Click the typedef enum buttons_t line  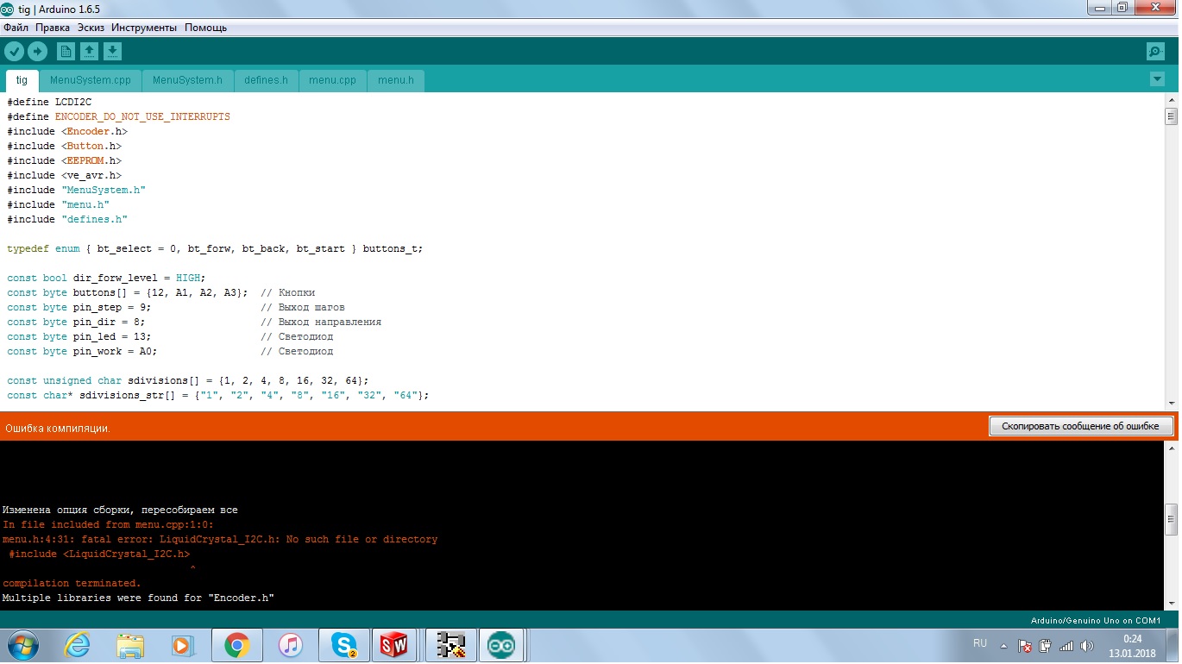(x=215, y=248)
